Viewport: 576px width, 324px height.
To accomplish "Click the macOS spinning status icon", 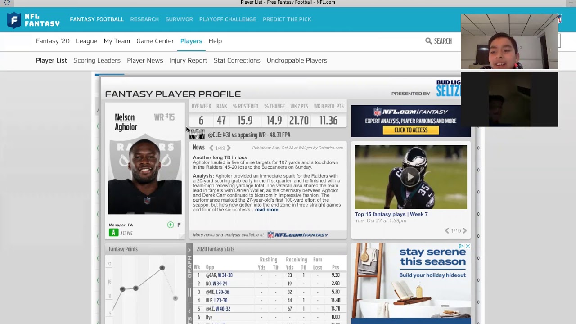I will pos(7,3).
